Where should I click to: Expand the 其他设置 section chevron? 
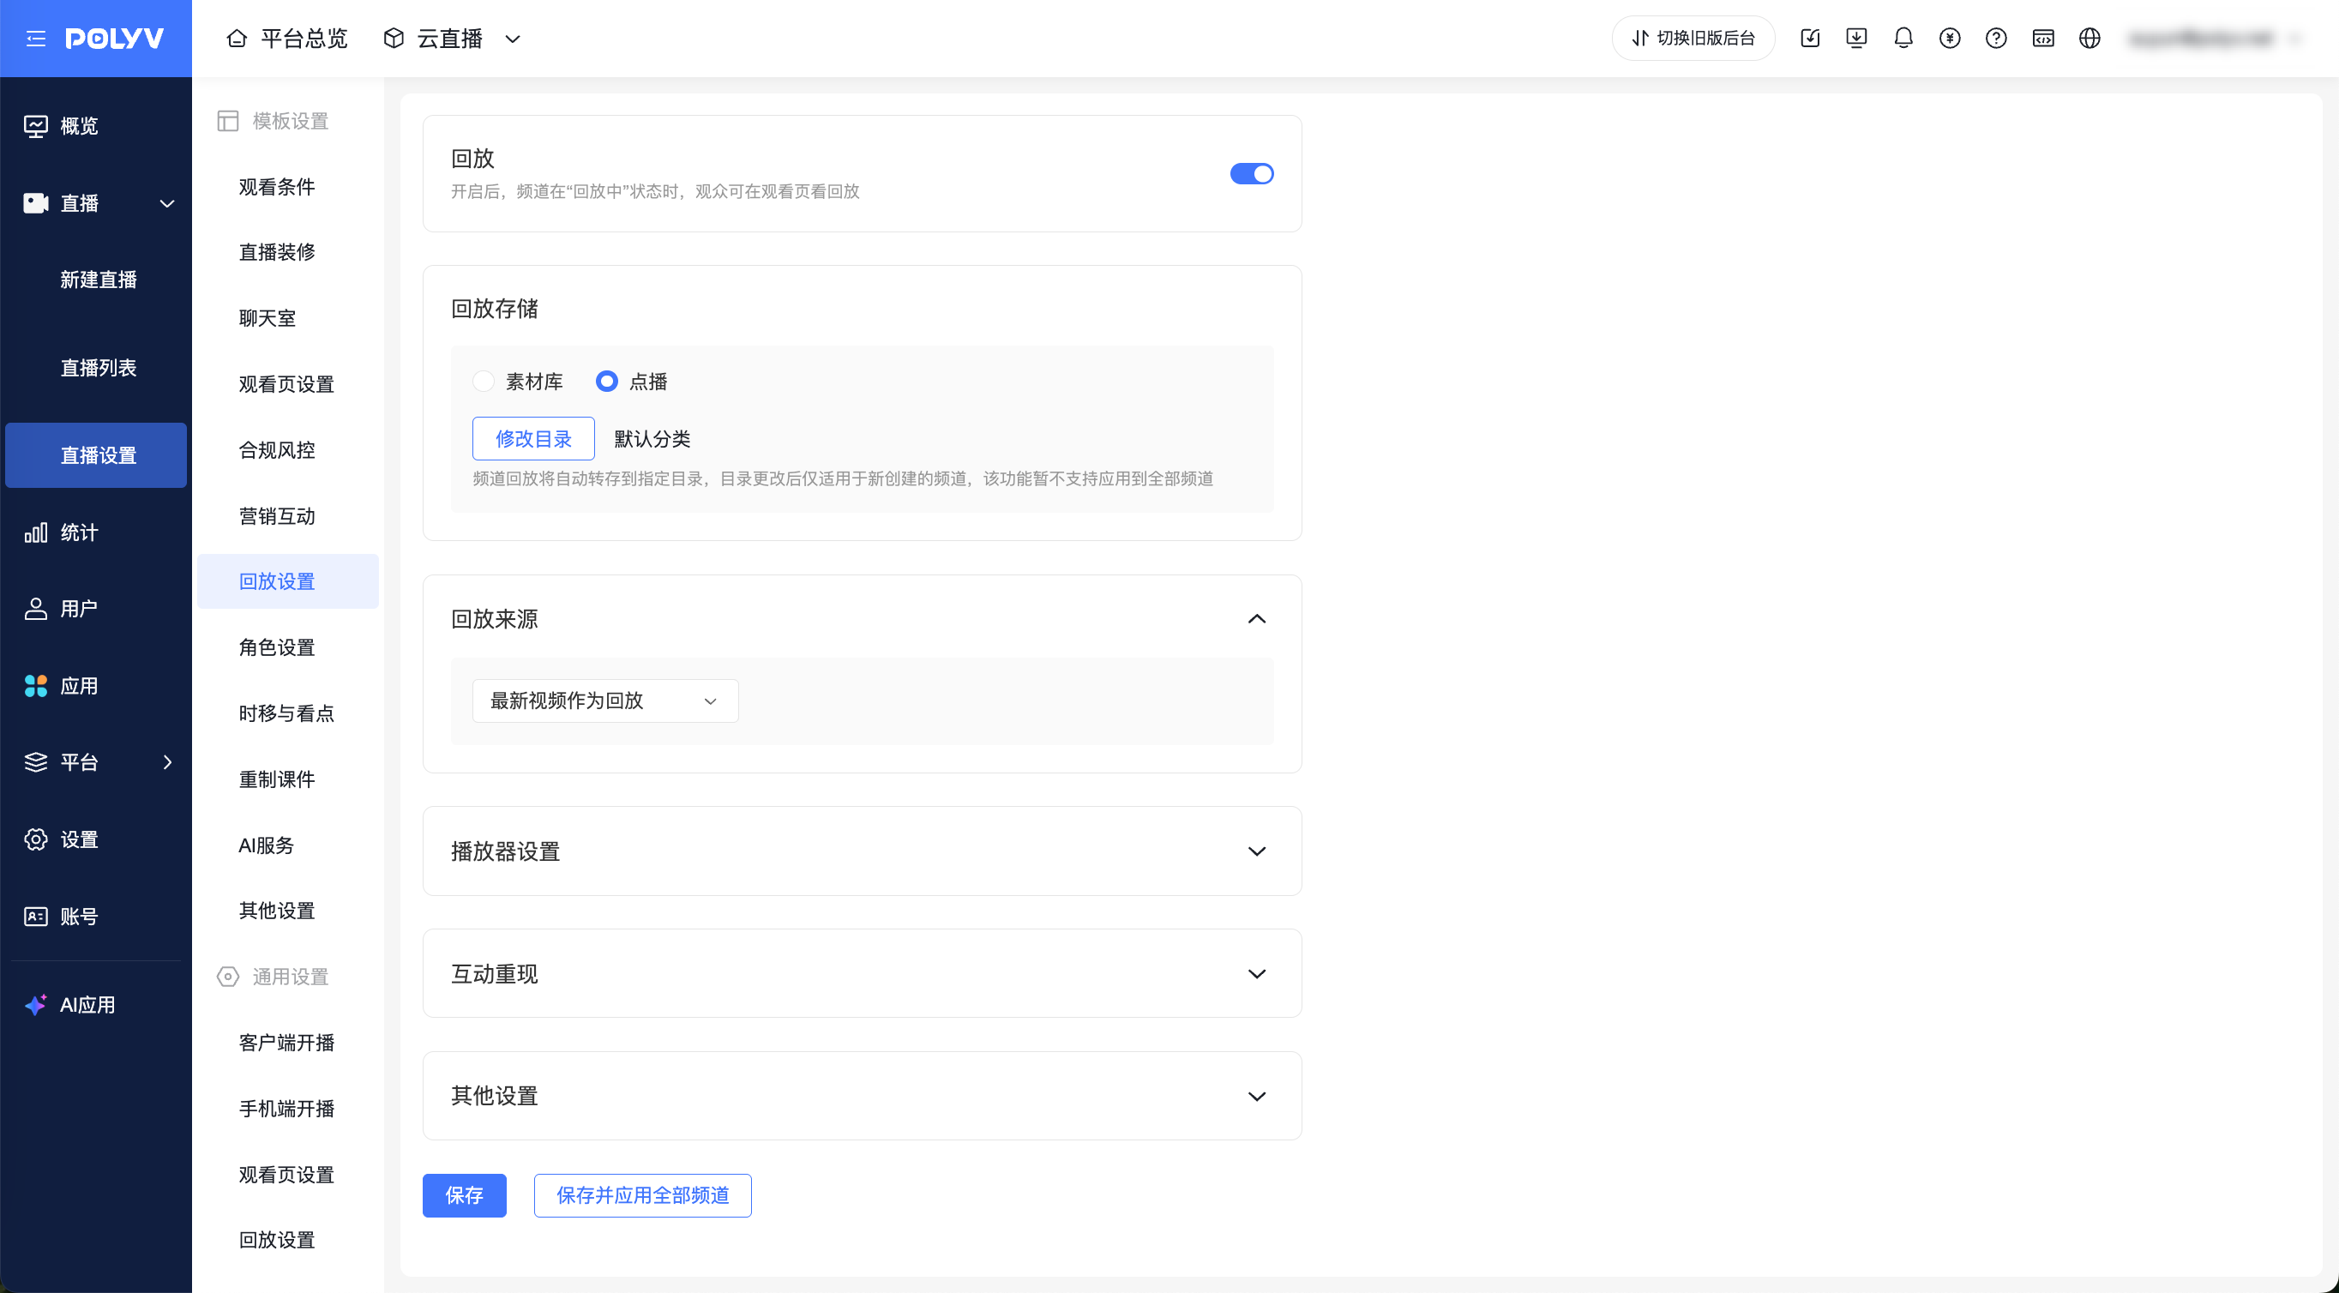(1257, 1096)
